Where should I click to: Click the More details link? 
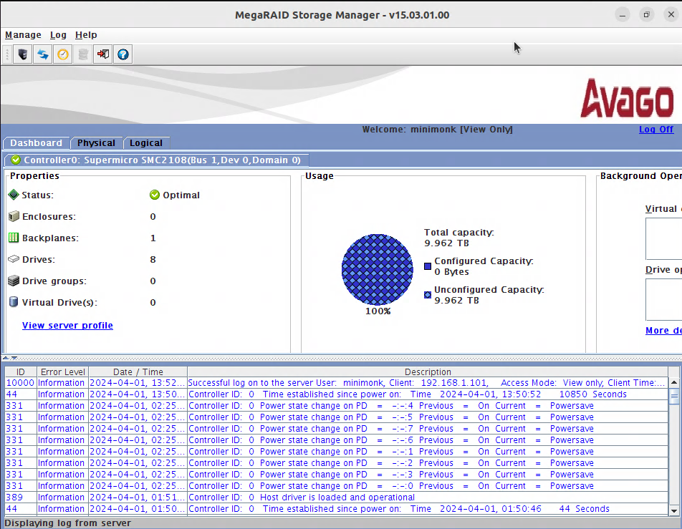click(663, 330)
